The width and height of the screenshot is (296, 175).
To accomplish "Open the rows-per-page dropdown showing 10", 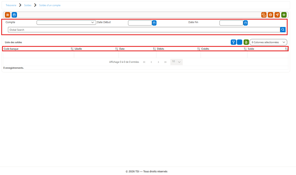I will tap(176, 62).
